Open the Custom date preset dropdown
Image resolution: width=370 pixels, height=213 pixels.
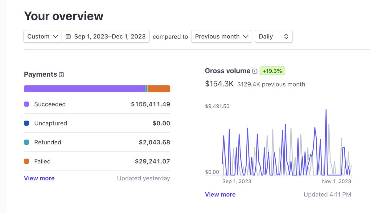point(43,36)
